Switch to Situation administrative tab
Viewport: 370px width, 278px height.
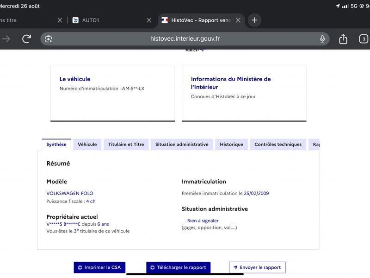(182, 145)
